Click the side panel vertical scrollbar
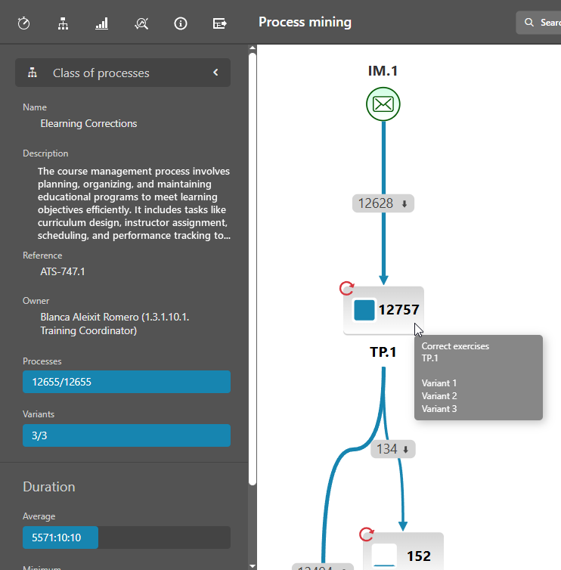This screenshot has width=561, height=570. (x=253, y=265)
